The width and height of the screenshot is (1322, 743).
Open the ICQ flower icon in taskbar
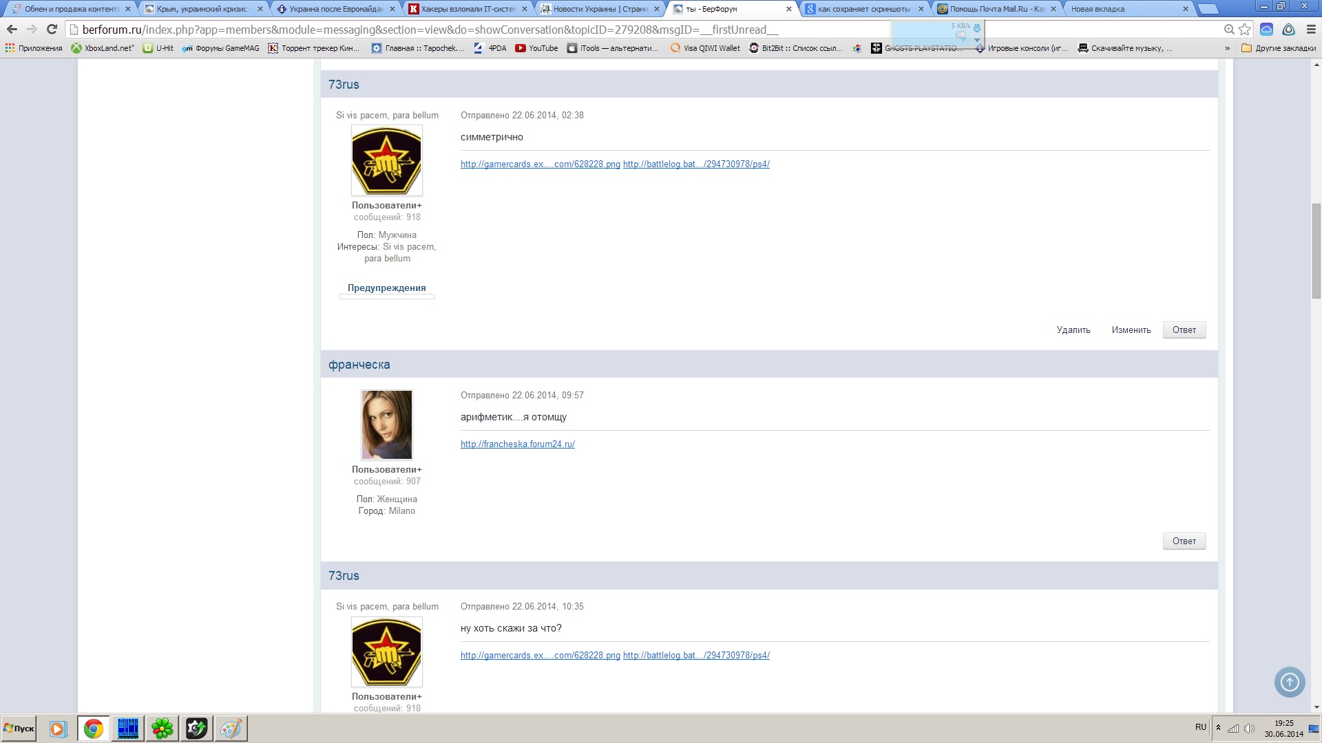pyautogui.click(x=162, y=729)
